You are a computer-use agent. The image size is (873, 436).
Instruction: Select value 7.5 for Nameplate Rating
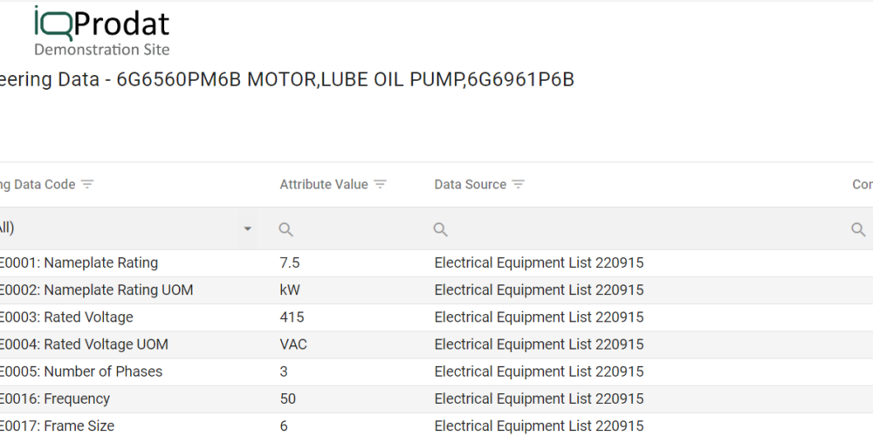pos(290,262)
